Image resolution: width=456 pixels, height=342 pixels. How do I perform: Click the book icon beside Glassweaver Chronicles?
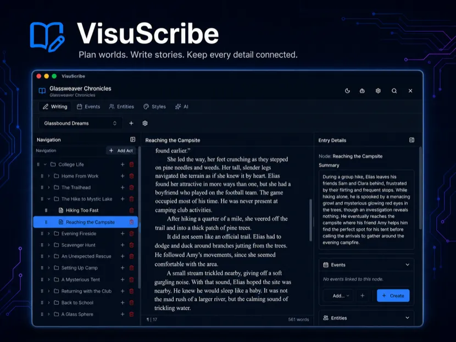pyautogui.click(x=42, y=91)
